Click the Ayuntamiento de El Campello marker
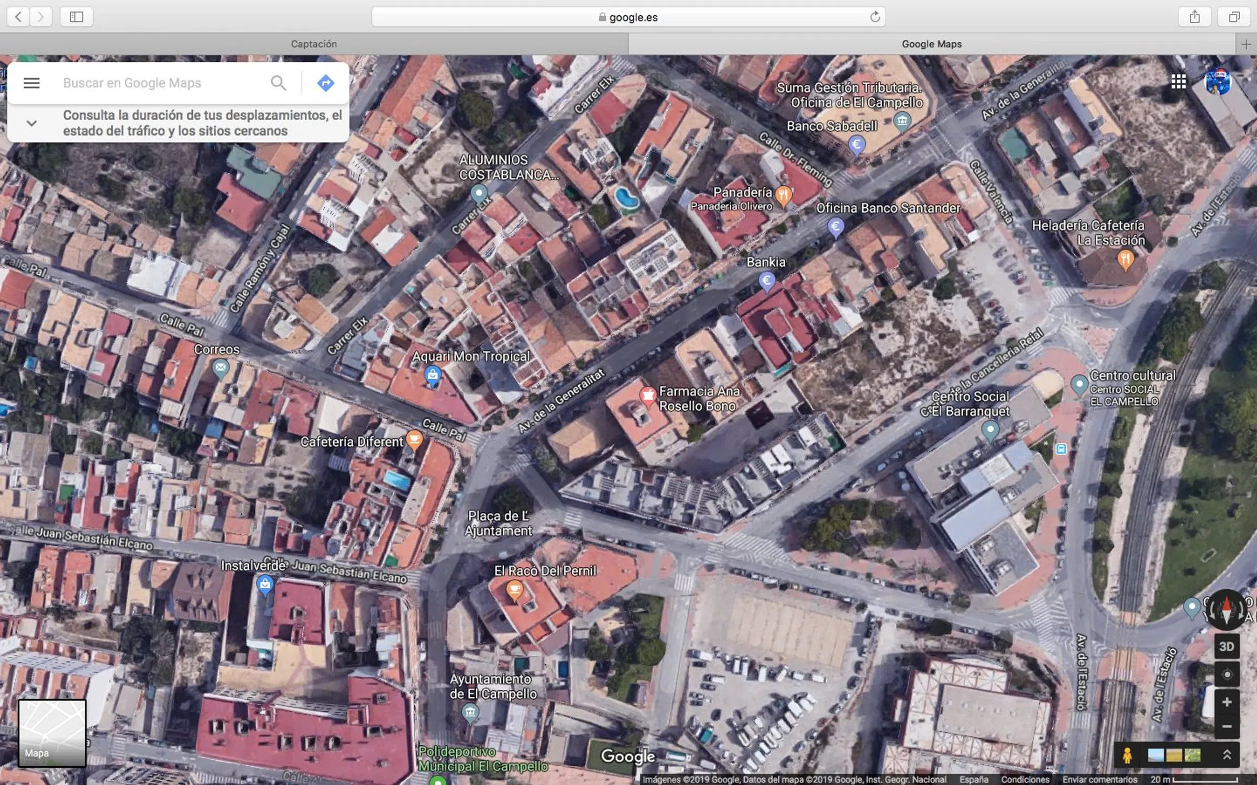 [470, 712]
